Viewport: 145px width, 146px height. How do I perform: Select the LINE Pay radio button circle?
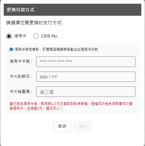click(36, 36)
